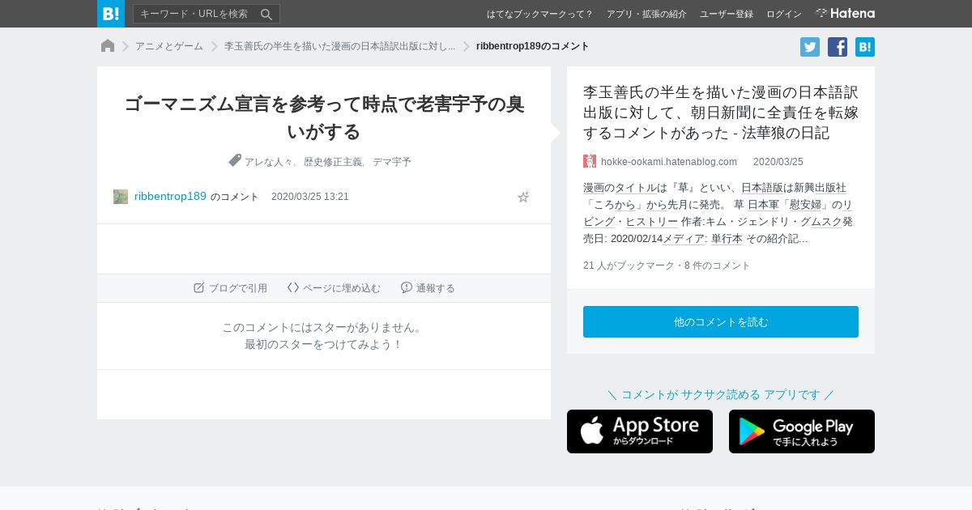972x510 pixels.
Task: Open the デマ宇予 tag
Action: coord(392,162)
